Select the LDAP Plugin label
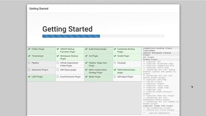This screenshot has width=206, height=116. coord(37,77)
